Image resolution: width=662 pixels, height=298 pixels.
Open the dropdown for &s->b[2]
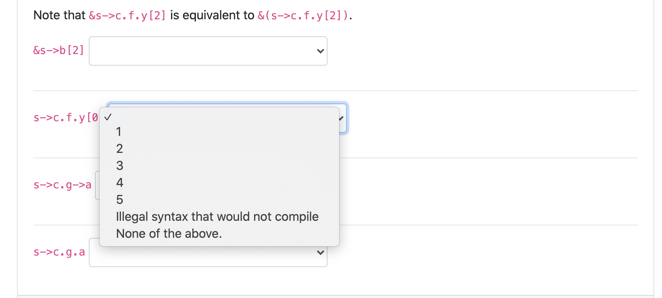(x=208, y=51)
